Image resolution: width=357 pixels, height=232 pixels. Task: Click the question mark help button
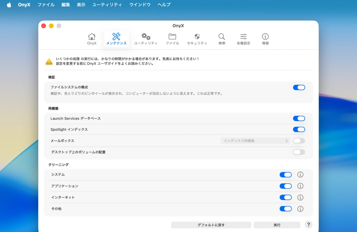(x=308, y=224)
